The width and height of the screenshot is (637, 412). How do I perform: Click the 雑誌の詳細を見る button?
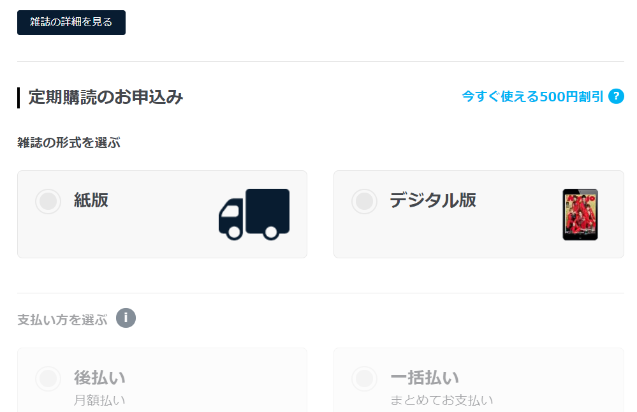pos(71,22)
